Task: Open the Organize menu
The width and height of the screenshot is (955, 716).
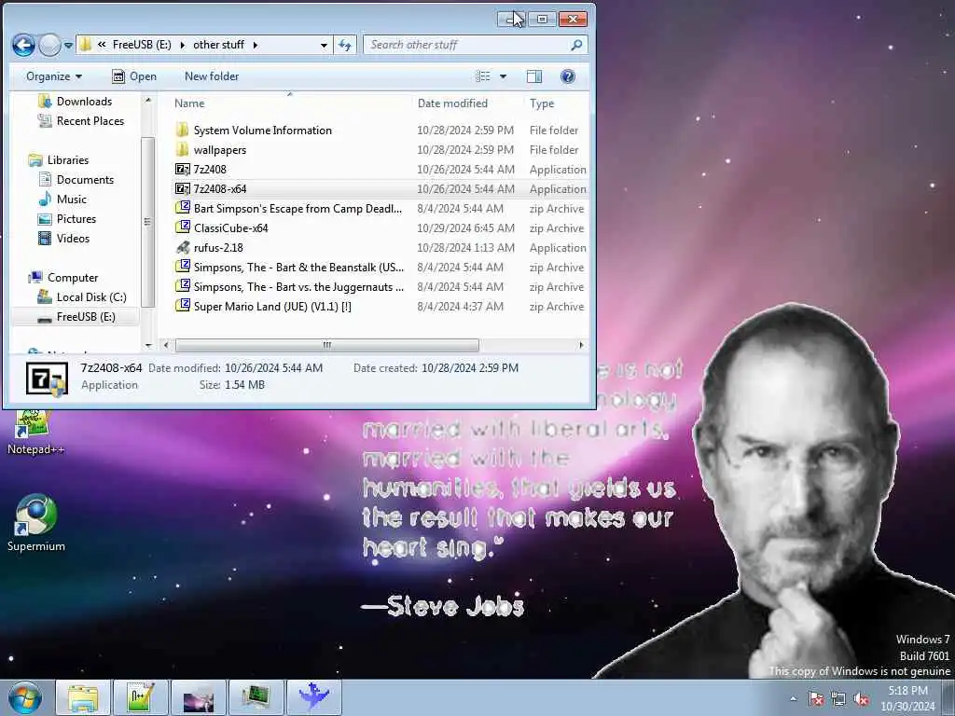Action: point(53,76)
